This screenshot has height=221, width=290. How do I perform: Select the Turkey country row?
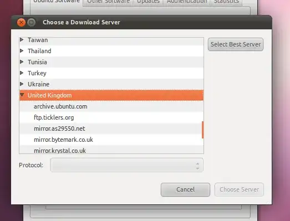tap(111, 73)
